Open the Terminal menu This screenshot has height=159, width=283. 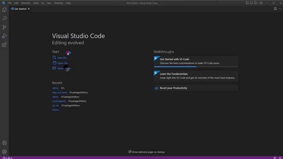click(x=59, y=3)
